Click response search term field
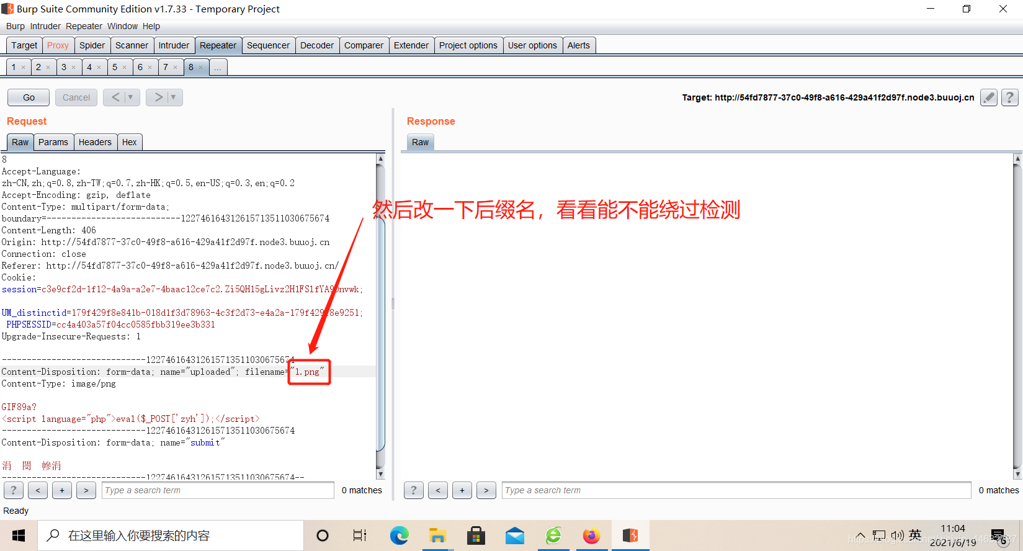Screen dimensions: 1023x551 pyautogui.click(x=736, y=490)
